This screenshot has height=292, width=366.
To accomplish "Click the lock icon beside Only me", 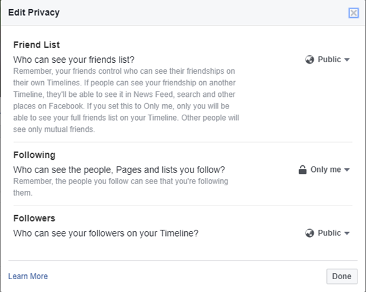I will (303, 169).
